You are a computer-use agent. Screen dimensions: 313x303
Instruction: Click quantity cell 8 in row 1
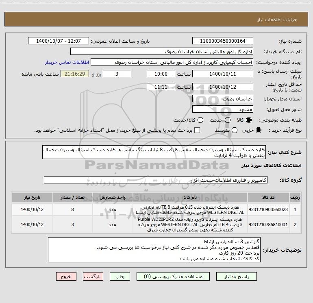pos(72,209)
